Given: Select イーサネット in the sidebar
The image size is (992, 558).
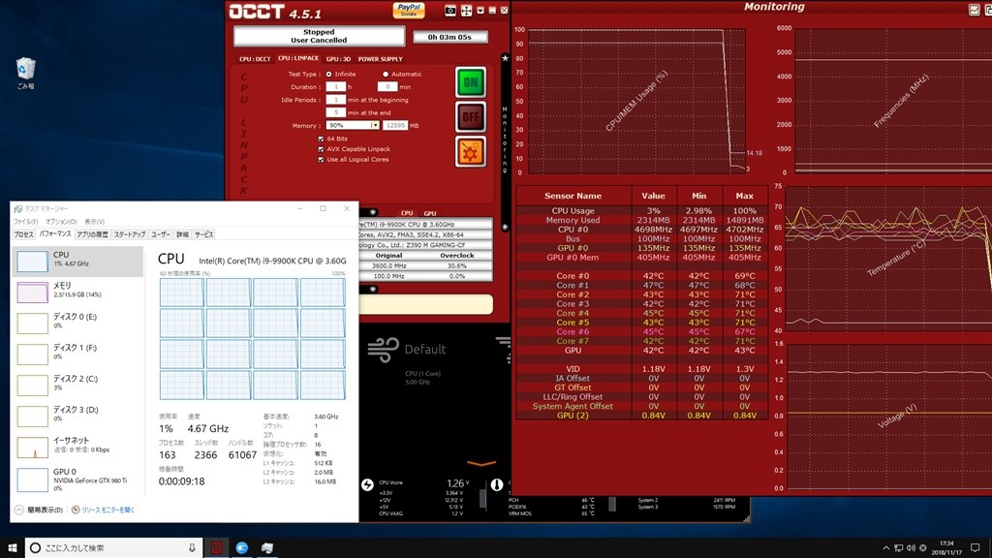Looking at the screenshot, I should [77, 446].
